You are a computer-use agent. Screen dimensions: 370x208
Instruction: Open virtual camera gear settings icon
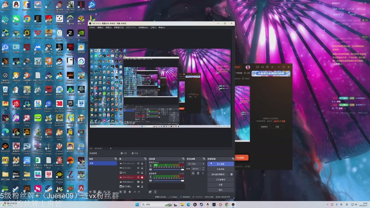(232, 174)
